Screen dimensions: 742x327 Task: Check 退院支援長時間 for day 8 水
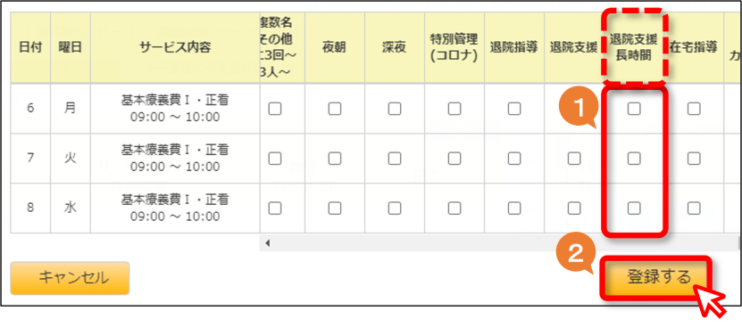pos(634,208)
